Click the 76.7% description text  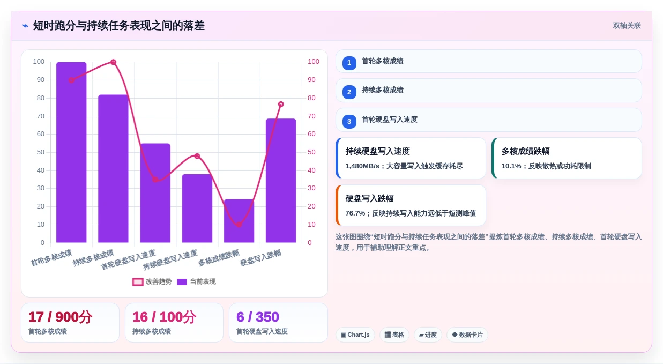point(411,213)
